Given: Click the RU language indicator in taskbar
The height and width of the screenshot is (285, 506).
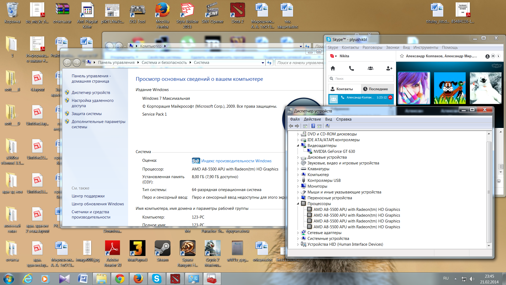Looking at the screenshot, I should 446,278.
